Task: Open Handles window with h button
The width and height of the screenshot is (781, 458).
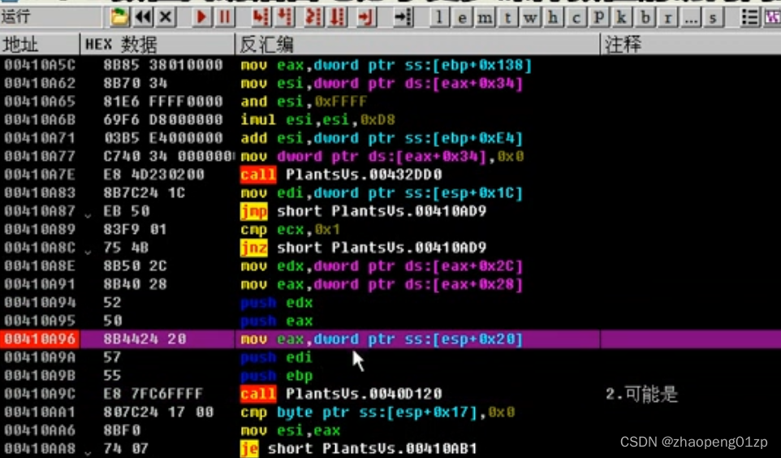Action: coord(553,18)
